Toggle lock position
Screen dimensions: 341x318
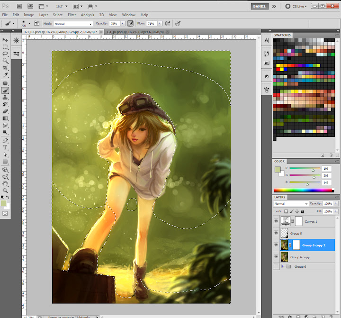[x=297, y=211]
